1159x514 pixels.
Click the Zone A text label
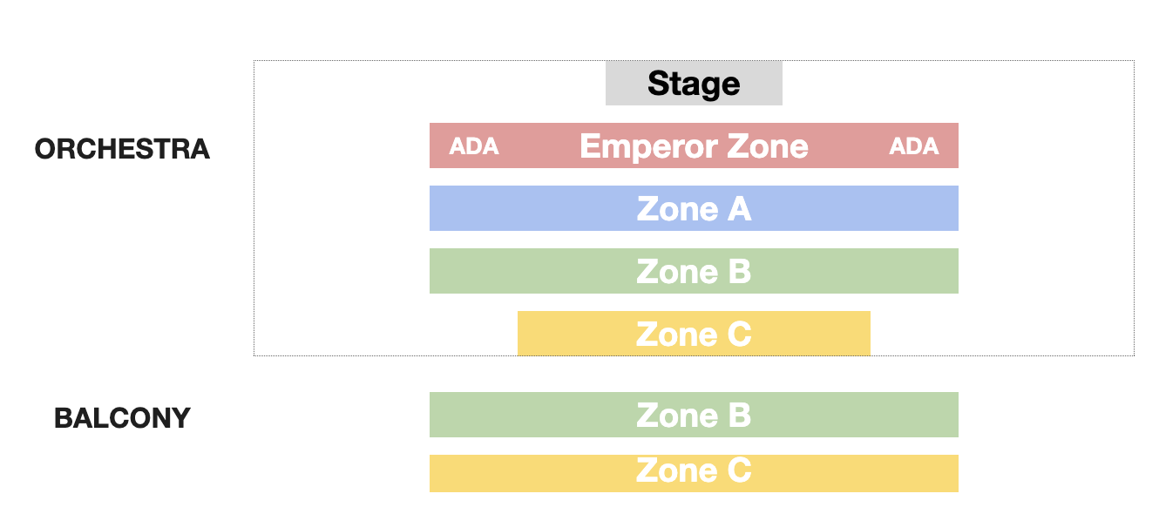point(694,209)
